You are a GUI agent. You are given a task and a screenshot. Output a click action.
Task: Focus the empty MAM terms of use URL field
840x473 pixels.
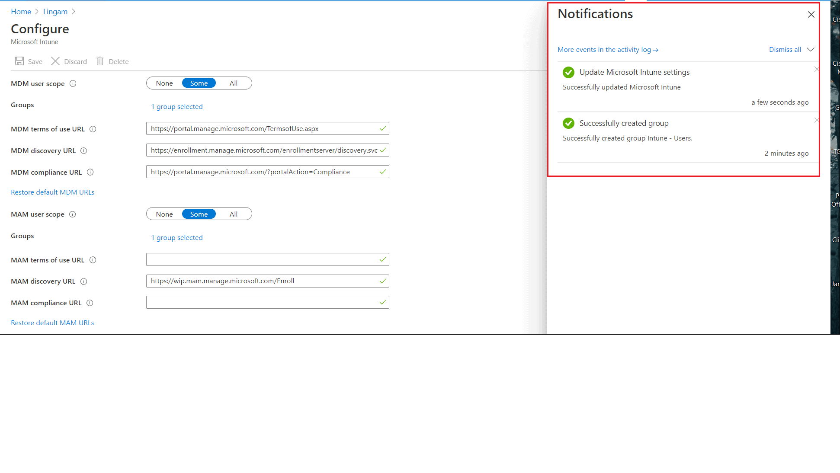coord(268,259)
